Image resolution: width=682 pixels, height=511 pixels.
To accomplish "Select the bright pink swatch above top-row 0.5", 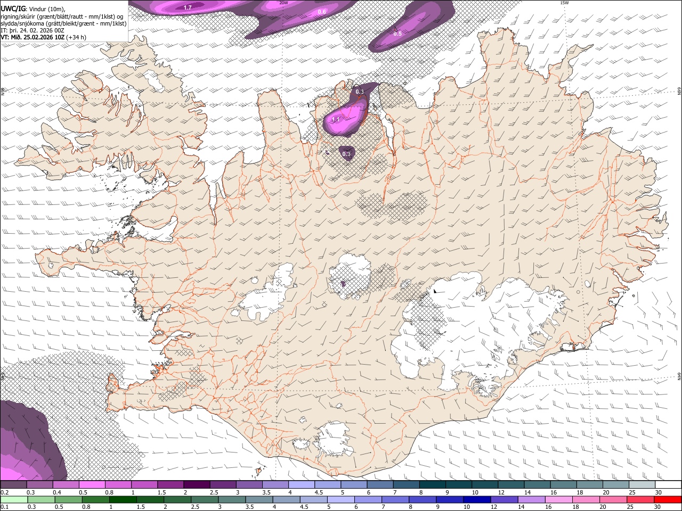I will [x=92, y=484].
